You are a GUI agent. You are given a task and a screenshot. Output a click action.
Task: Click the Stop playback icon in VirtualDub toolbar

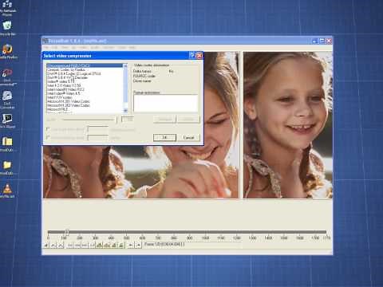click(x=45, y=245)
